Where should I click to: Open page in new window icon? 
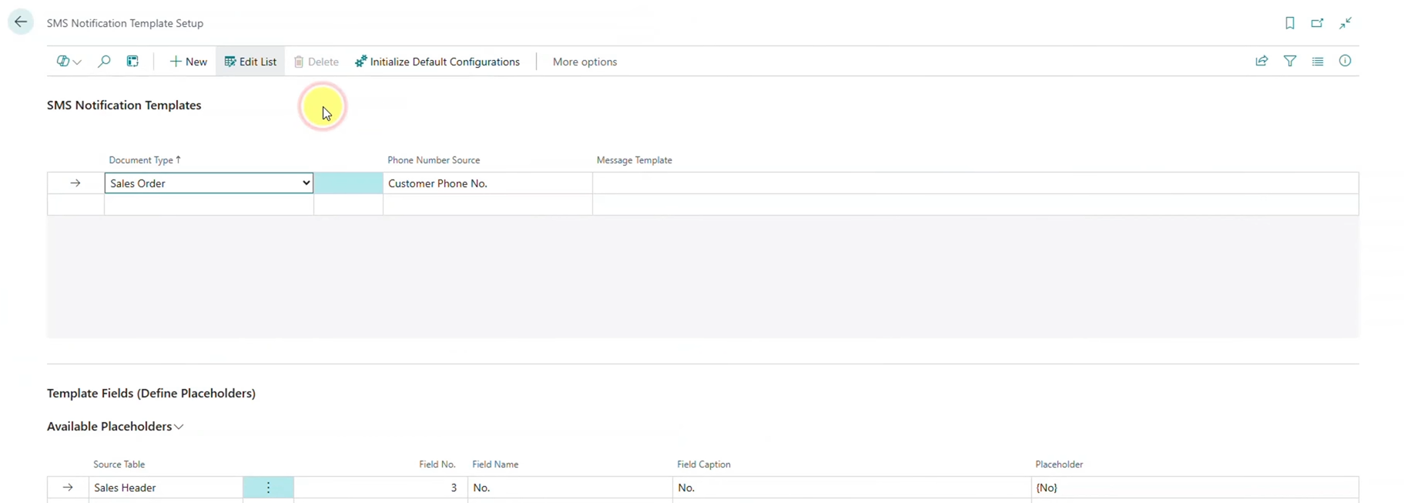click(1318, 23)
